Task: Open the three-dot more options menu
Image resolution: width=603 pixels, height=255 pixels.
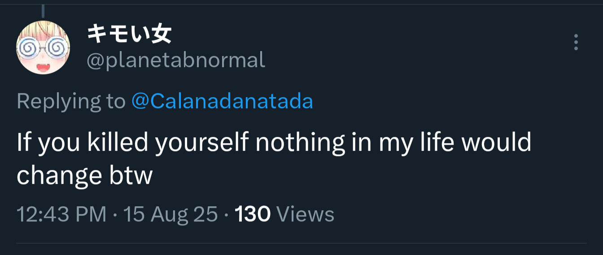Action: 576,42
